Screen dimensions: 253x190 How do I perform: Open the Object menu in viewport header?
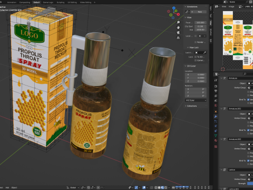pyautogui.click(x=14, y=188)
